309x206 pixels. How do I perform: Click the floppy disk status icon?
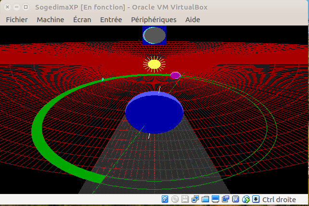point(185,199)
